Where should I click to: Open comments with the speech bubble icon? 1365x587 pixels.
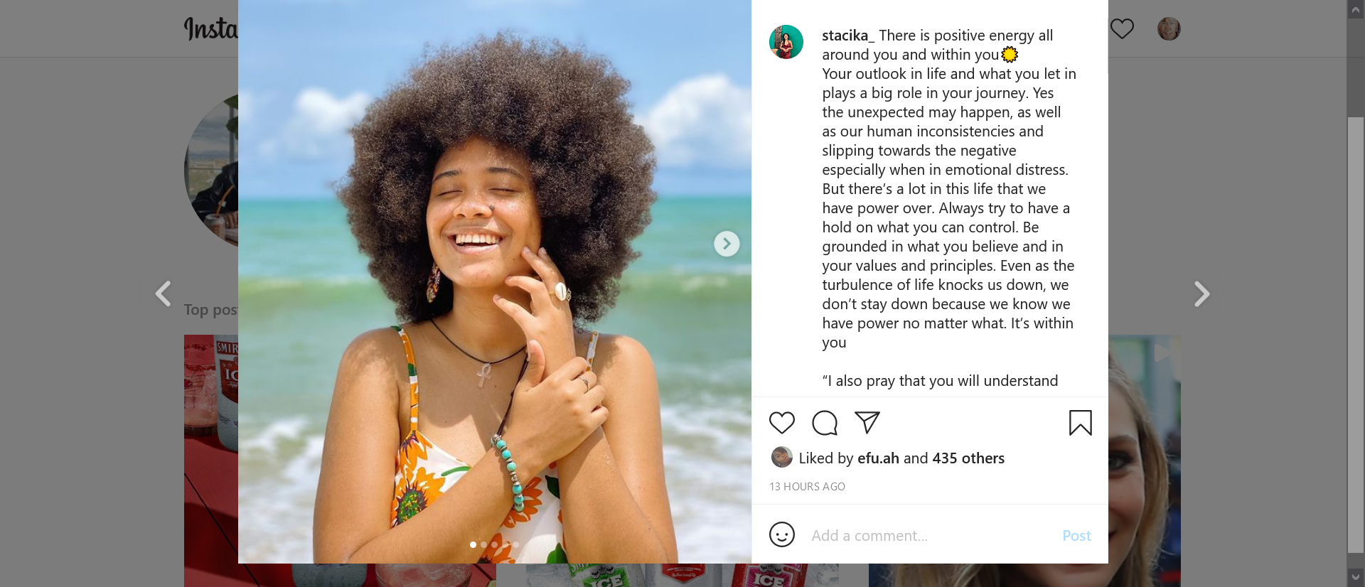point(825,423)
